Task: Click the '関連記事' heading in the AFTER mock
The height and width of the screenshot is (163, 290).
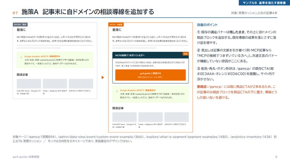Action: [118, 108]
